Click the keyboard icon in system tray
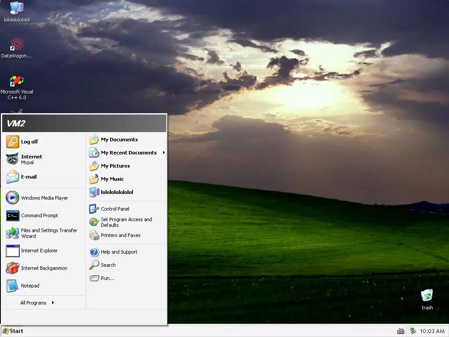449x337 pixels. click(x=401, y=331)
